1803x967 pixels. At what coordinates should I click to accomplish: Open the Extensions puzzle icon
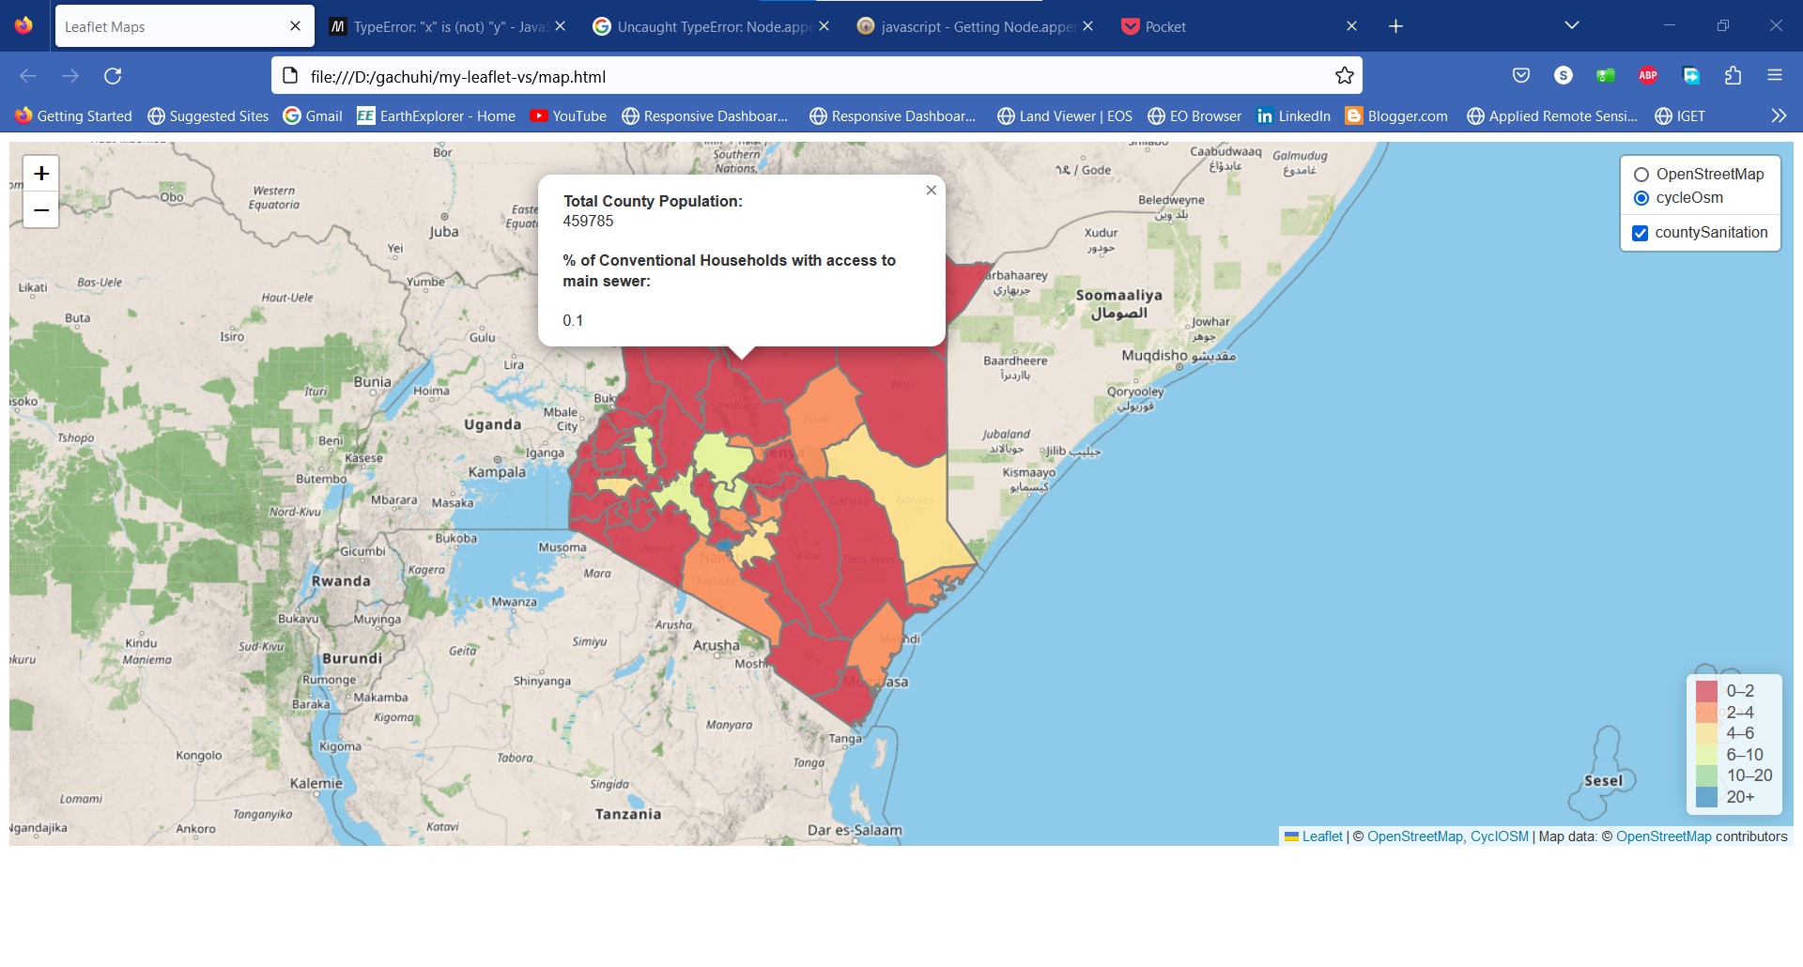click(1734, 76)
